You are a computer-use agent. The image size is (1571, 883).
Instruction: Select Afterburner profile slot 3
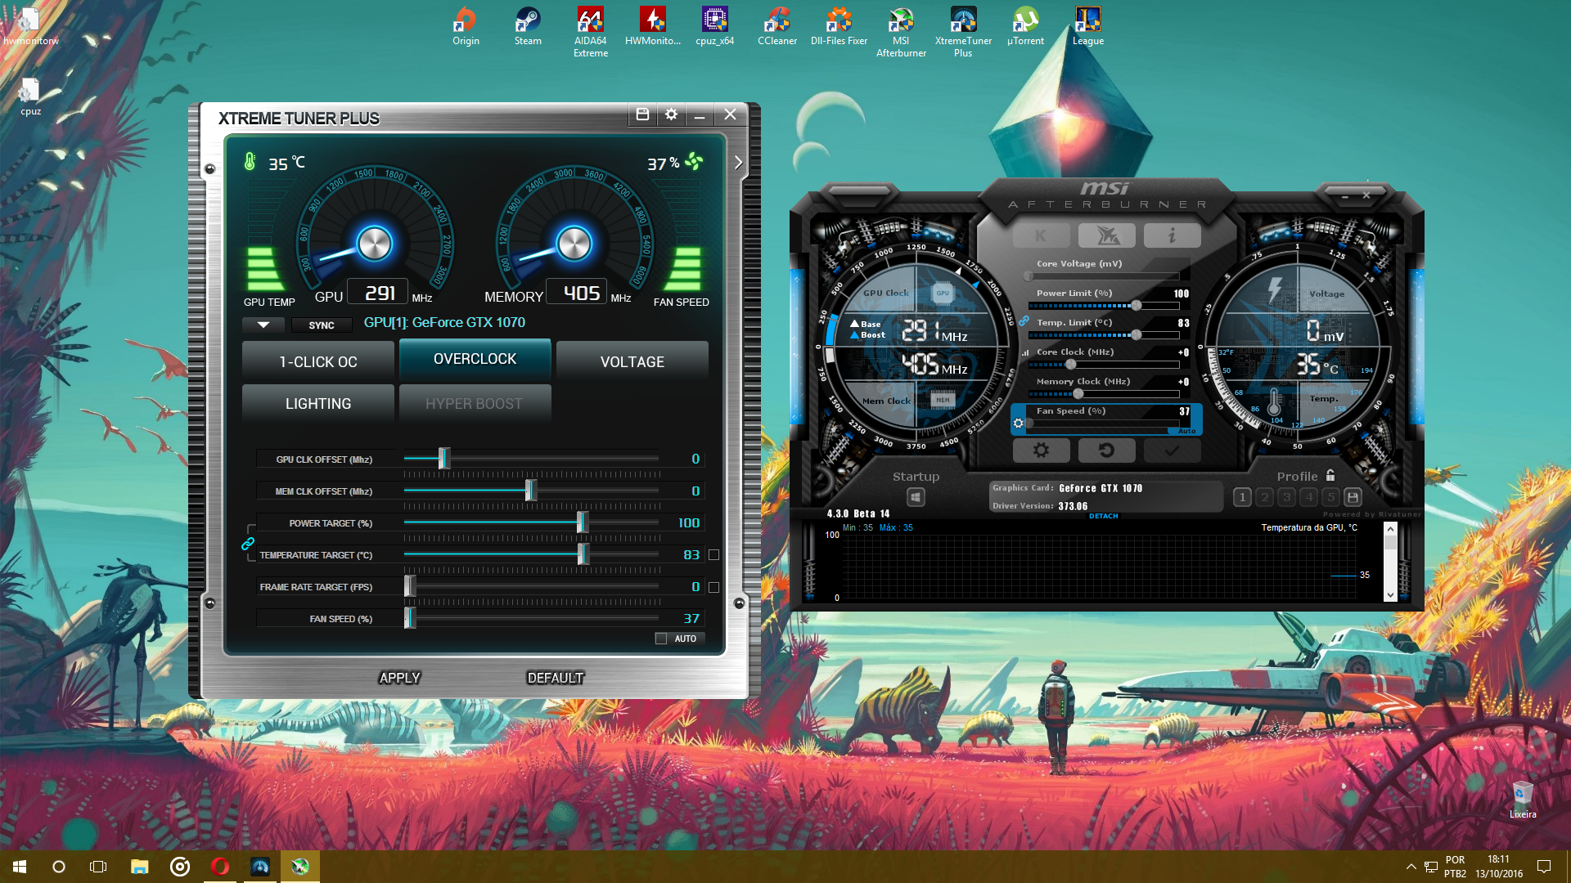1286,497
